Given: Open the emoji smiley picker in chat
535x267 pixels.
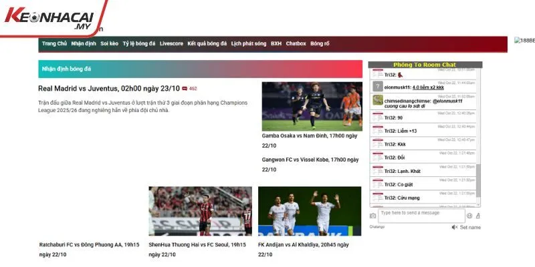Looking at the screenshot, I should point(469,216).
